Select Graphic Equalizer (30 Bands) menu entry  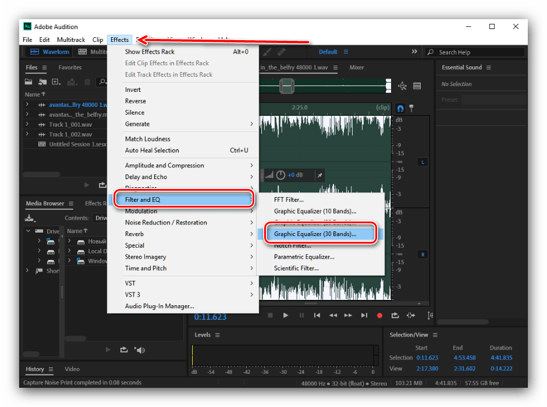click(x=315, y=234)
